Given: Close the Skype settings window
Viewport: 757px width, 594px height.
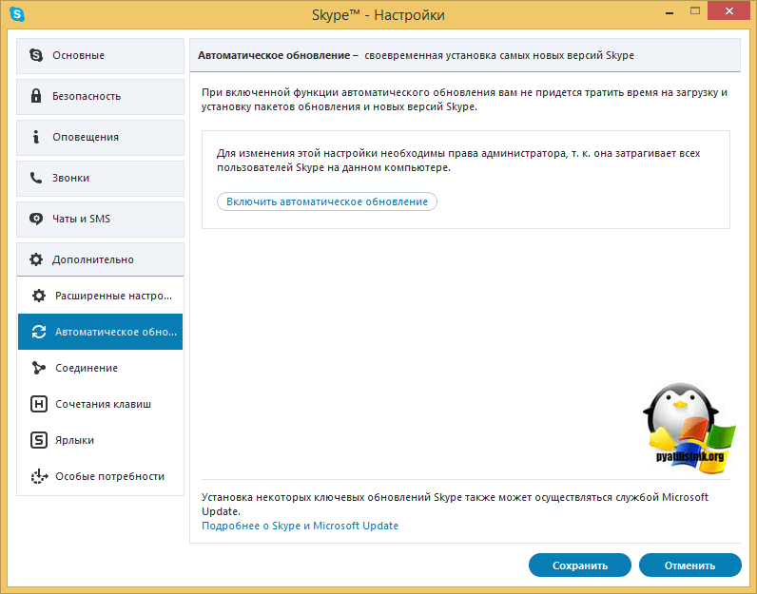Looking at the screenshot, I should (x=729, y=10).
